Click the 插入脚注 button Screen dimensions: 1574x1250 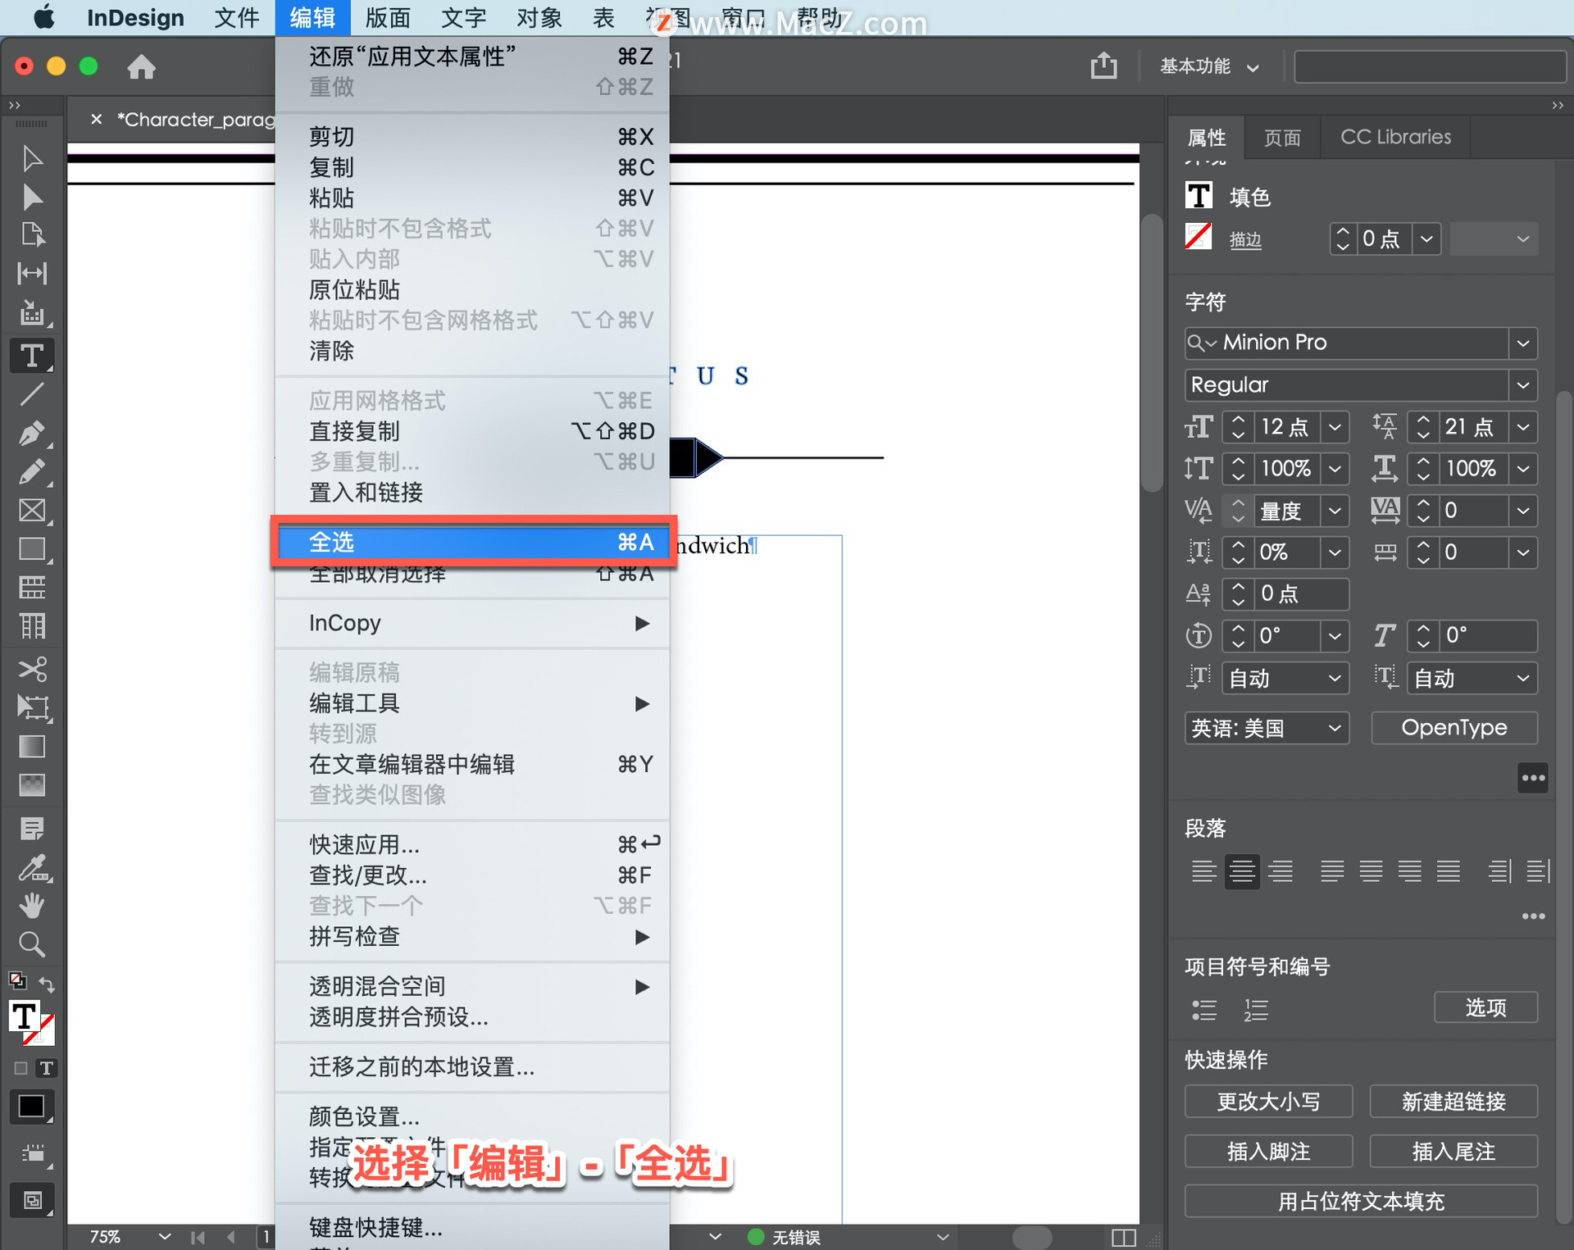pyautogui.click(x=1268, y=1152)
